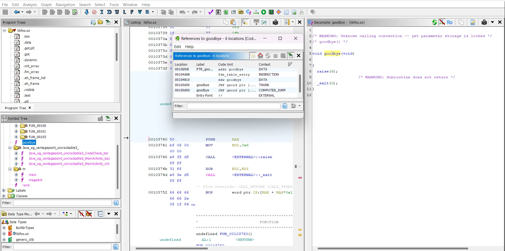The image size is (505, 251).
Task: Expand the FUN_00100 folder in Symbol Tree
Action: [16, 126]
